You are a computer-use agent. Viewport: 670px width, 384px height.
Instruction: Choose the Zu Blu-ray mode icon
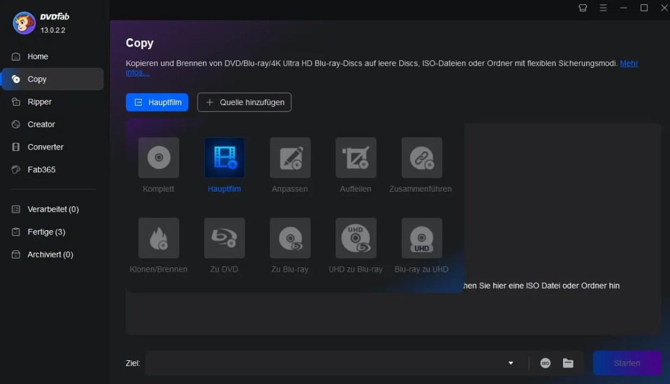point(290,238)
